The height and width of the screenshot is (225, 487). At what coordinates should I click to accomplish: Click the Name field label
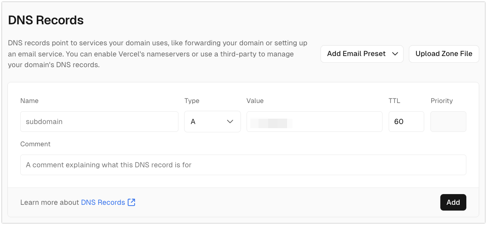point(29,101)
